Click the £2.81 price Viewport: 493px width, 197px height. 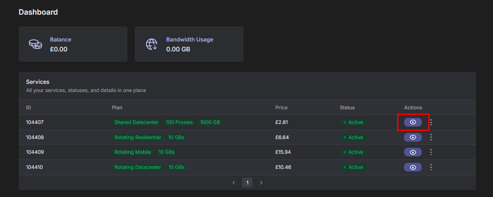pyautogui.click(x=281, y=122)
